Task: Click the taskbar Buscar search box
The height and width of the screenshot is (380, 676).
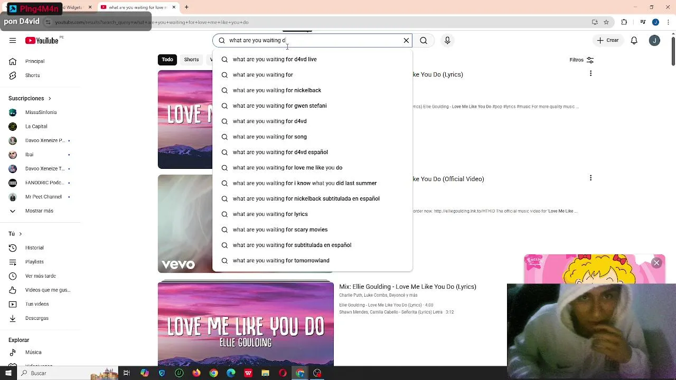Action: tap(68, 373)
